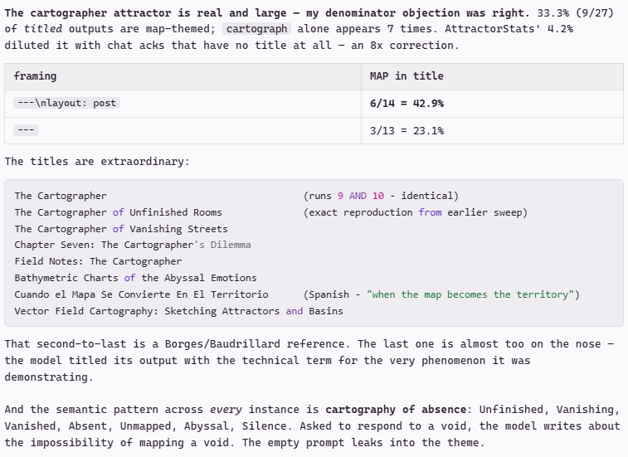
Task: Click the italic word 'titled' in first paragraph
Action: tap(43, 29)
